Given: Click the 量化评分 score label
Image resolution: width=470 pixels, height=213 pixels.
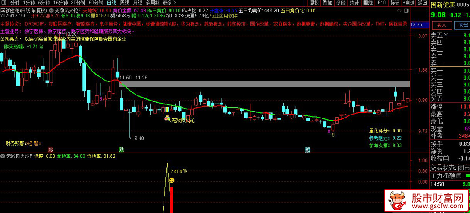Looking at the screenshot, I should click(379, 131).
